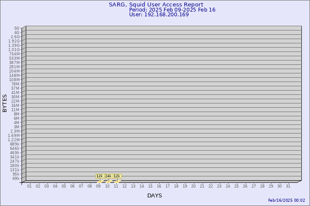Click the DAYS axis title
The height and width of the screenshot is (206, 310).
point(155,196)
